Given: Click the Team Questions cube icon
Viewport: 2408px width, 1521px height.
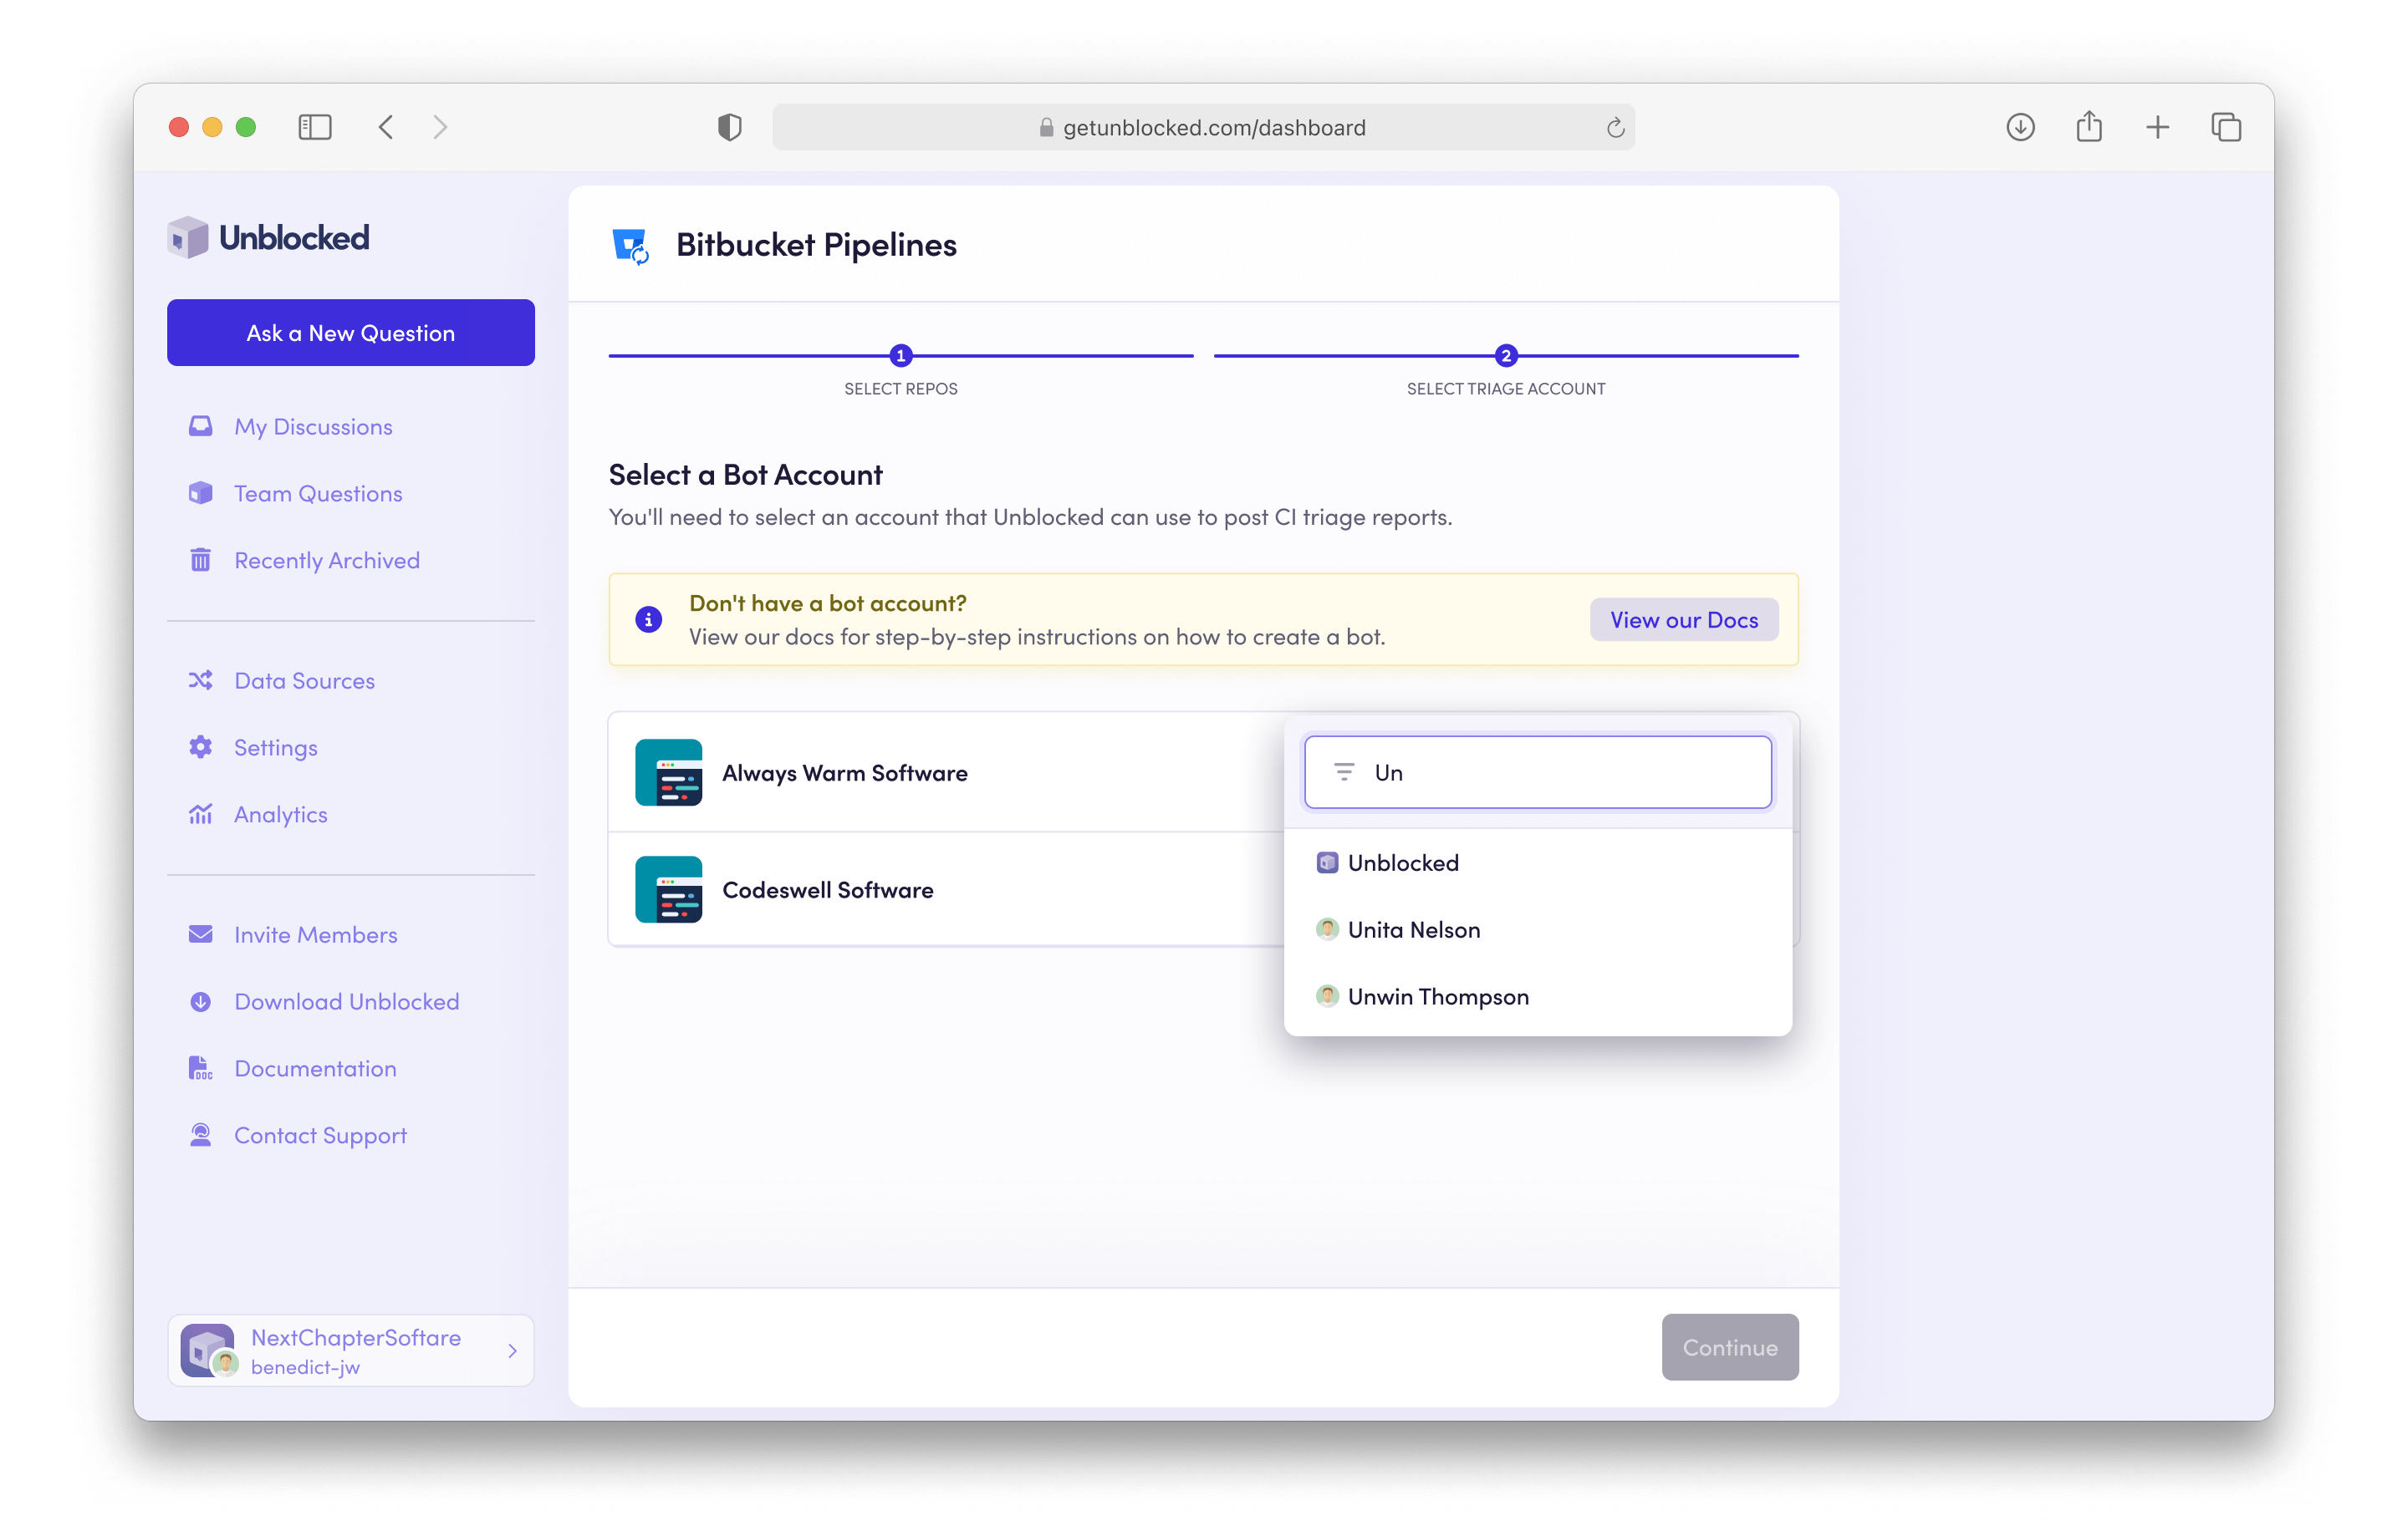Looking at the screenshot, I should [200, 494].
